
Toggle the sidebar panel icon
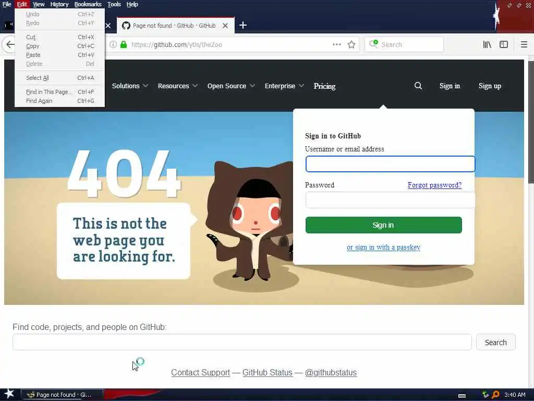504,44
